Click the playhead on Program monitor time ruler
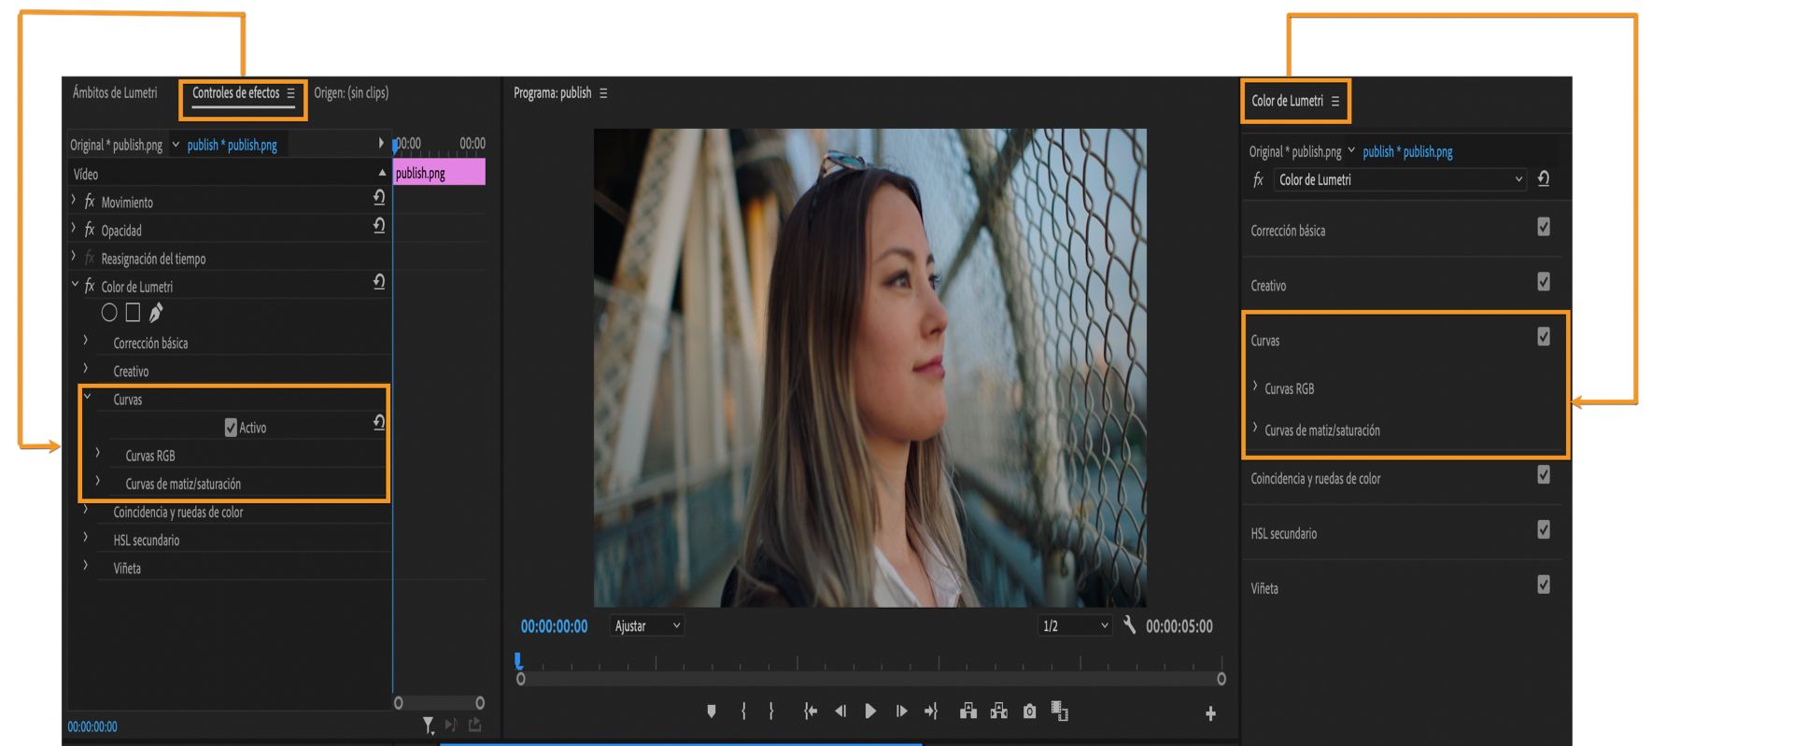Viewport: 1793px width, 746px height. (x=518, y=661)
